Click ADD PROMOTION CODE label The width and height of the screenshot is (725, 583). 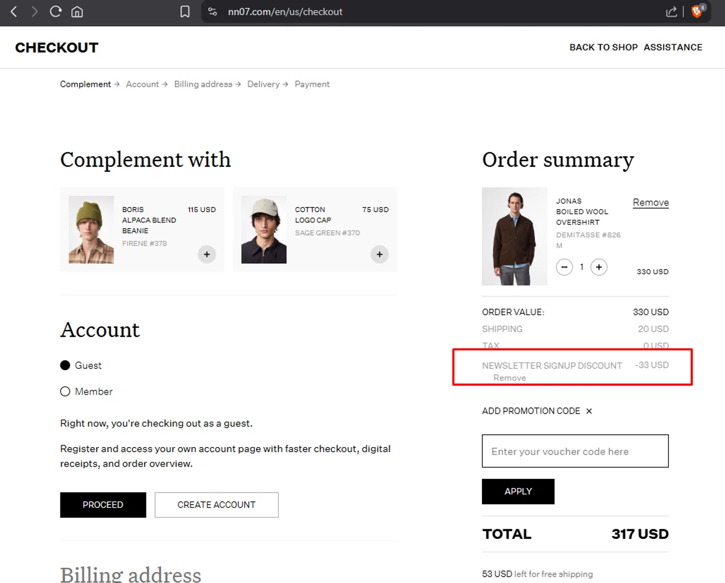pyautogui.click(x=531, y=411)
